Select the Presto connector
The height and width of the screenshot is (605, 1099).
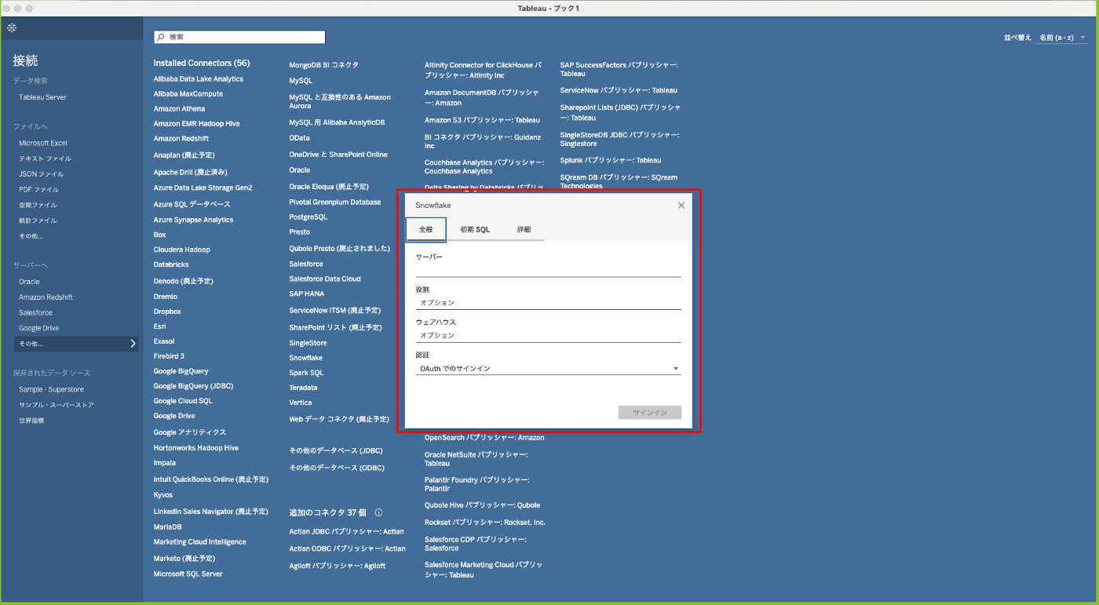[x=299, y=232]
